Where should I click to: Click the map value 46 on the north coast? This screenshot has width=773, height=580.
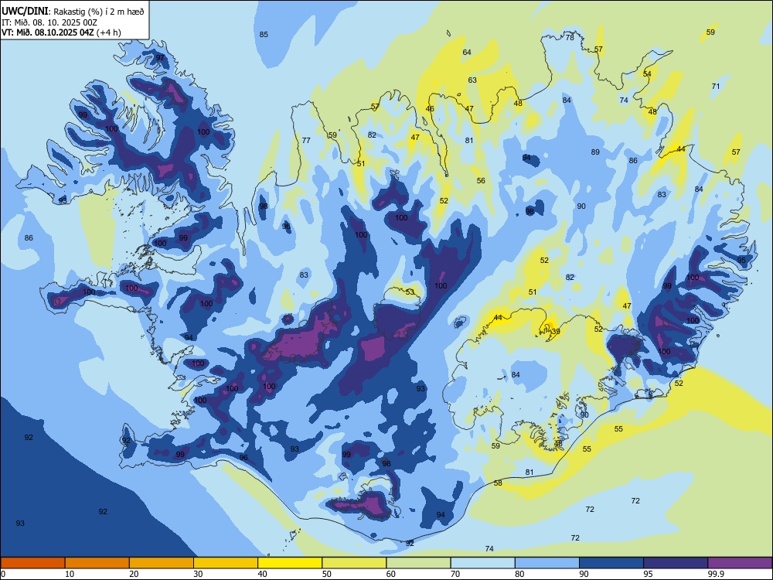coord(430,109)
